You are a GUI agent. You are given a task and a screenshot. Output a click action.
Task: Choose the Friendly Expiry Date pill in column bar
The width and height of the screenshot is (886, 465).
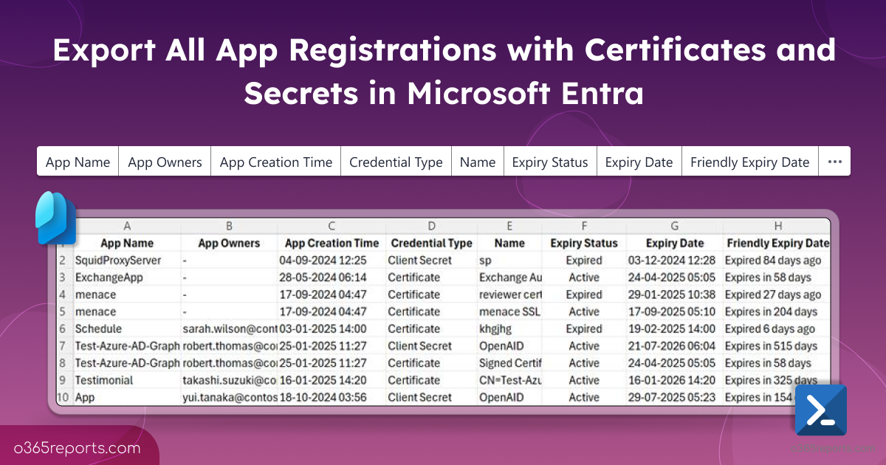pyautogui.click(x=749, y=162)
